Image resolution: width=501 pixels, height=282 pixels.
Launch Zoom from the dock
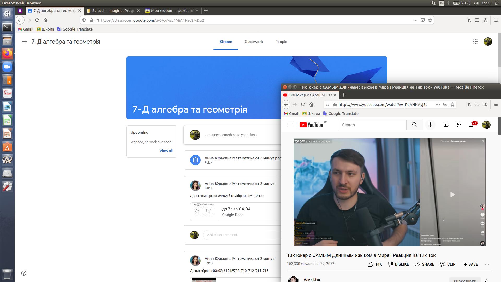pyautogui.click(x=7, y=67)
